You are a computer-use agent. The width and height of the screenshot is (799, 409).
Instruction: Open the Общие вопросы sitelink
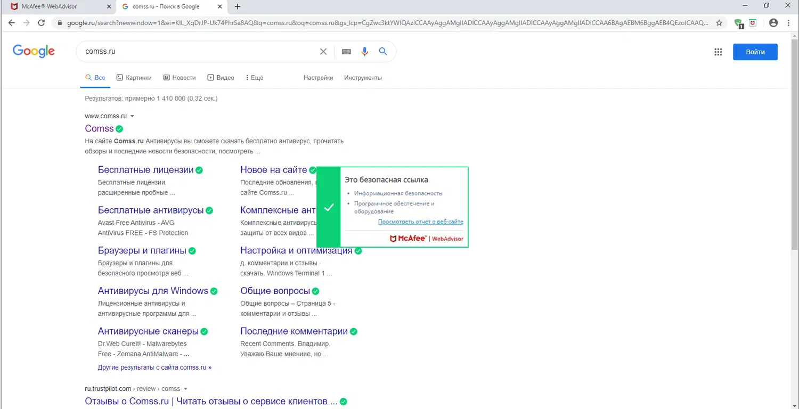click(275, 291)
